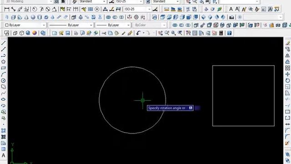Activate the Extrude tool

tap(74, 17)
